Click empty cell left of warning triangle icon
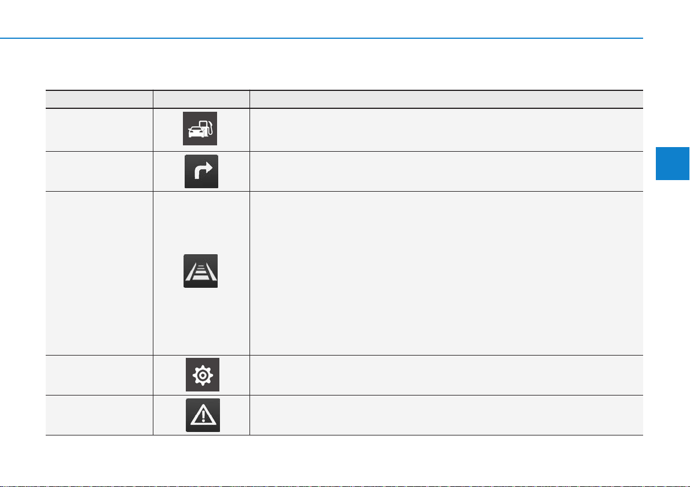Viewport: 690px width, 487px height. click(99, 415)
